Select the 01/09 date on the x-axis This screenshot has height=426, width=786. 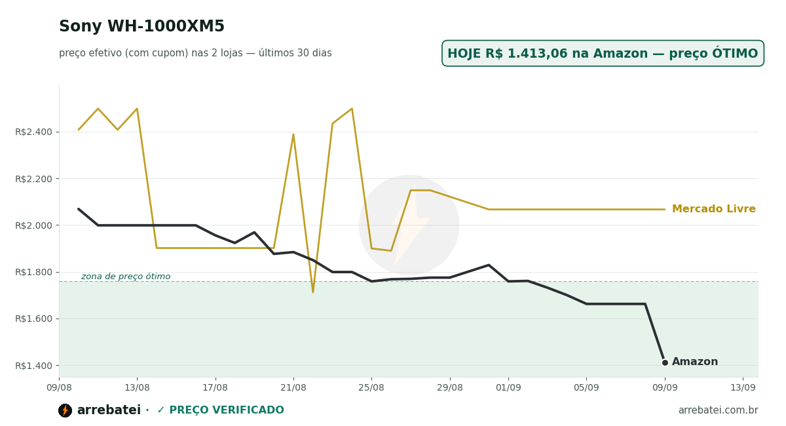tap(508, 387)
